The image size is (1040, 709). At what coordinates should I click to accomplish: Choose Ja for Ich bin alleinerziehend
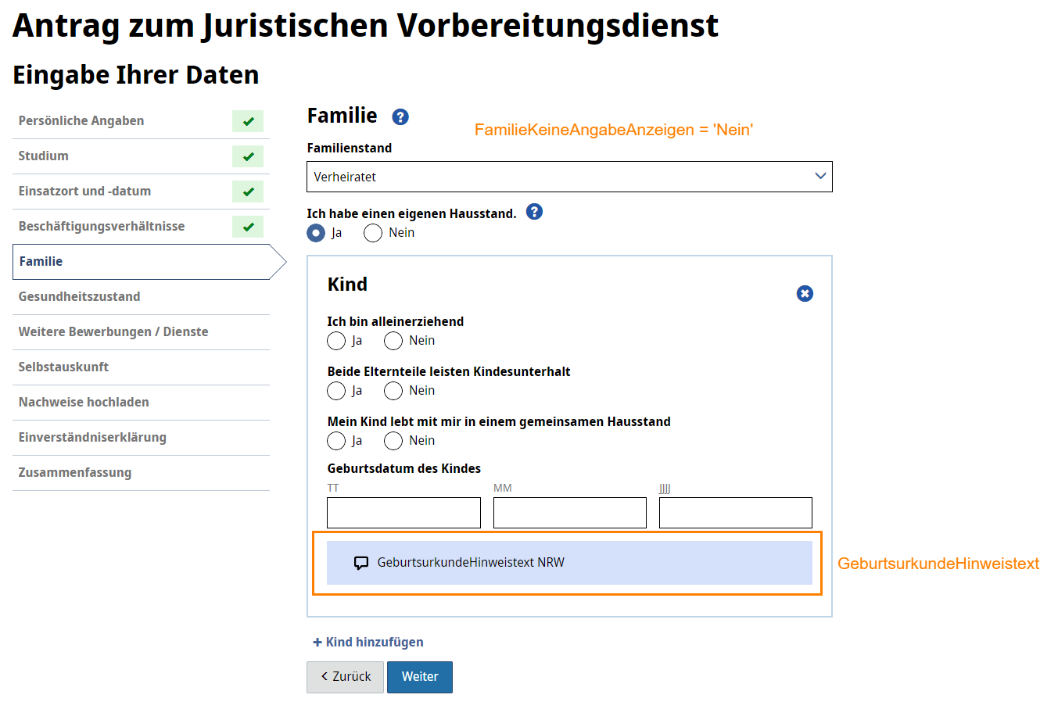coord(336,341)
